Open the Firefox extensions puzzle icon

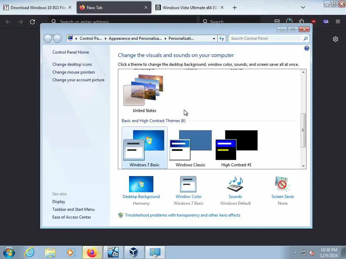pos(301,21)
